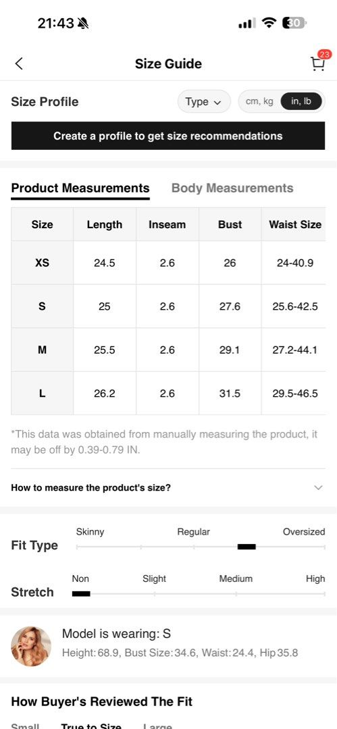Select the in, lb unit option
337x729 pixels.
301,101
